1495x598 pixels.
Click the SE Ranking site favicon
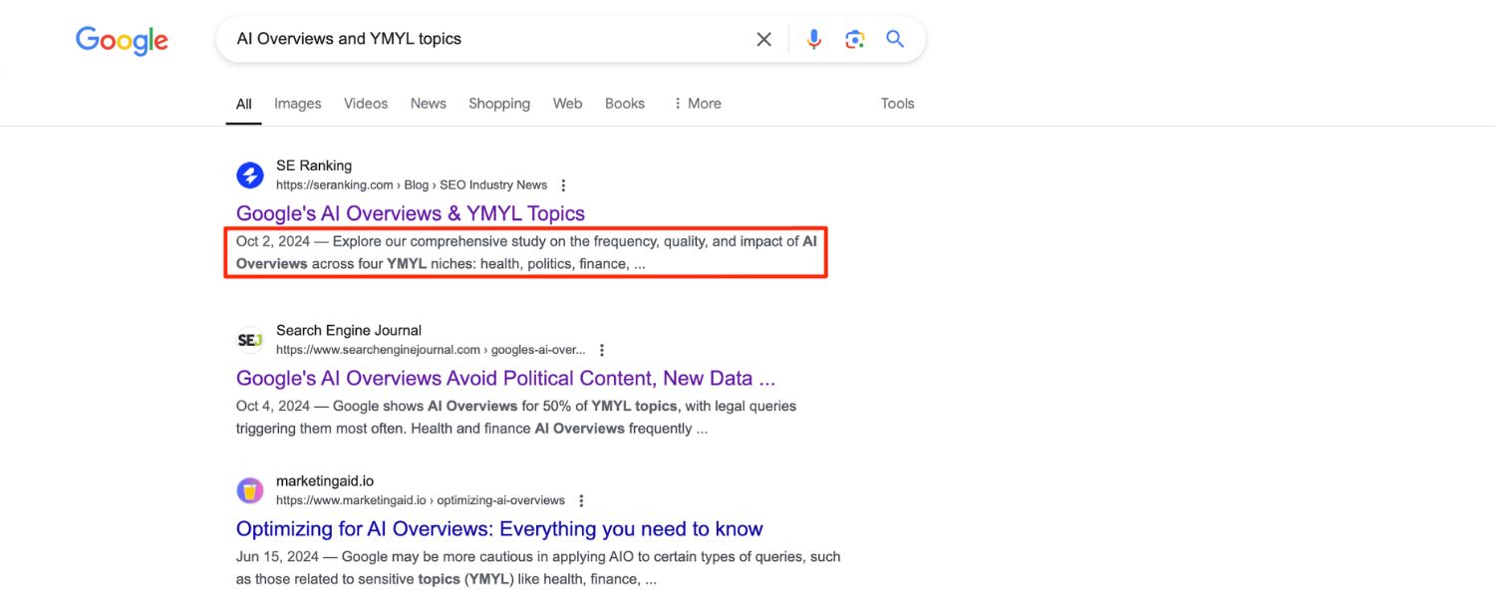pyautogui.click(x=249, y=174)
